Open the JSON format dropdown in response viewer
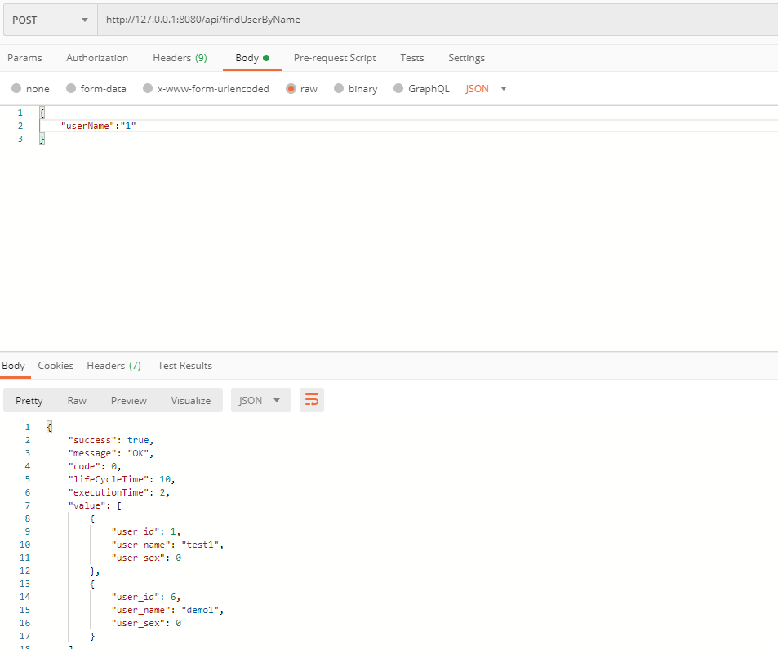 pos(260,400)
